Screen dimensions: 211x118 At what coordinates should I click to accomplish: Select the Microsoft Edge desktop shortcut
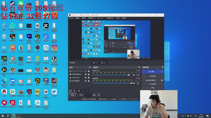point(4,83)
